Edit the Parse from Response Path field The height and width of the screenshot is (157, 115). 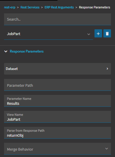coord(57,133)
